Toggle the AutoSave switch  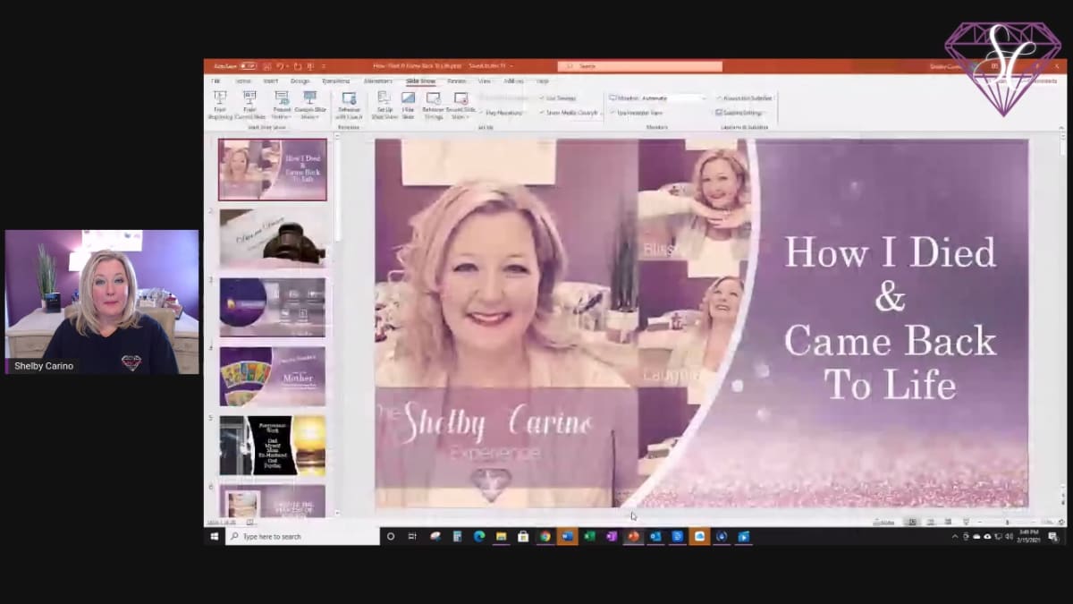tap(248, 66)
